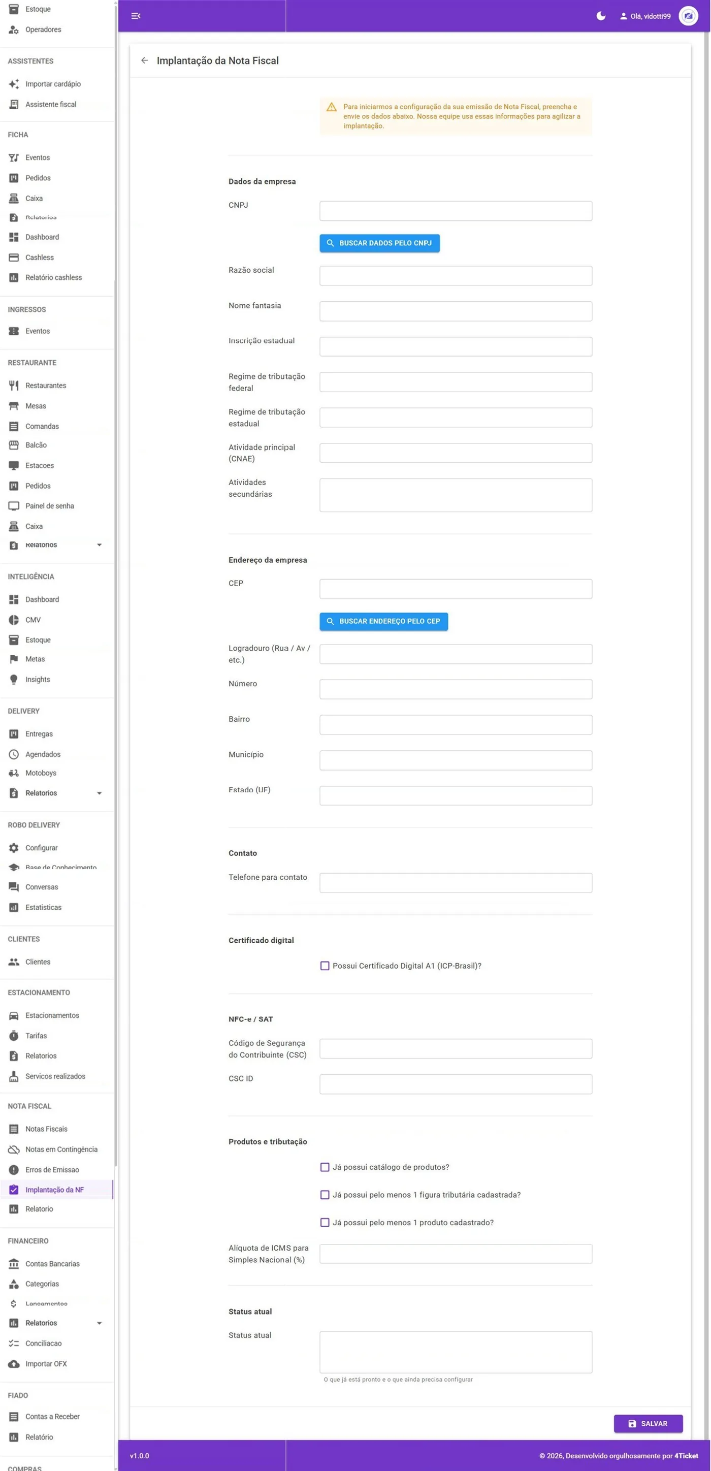Image resolution: width=711 pixels, height=1471 pixels.
Task: Toggle dark mode moon icon
Action: click(x=601, y=16)
